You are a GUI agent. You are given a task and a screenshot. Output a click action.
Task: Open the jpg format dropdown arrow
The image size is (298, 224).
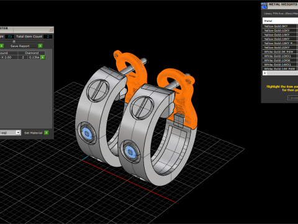pyautogui.click(x=18, y=133)
